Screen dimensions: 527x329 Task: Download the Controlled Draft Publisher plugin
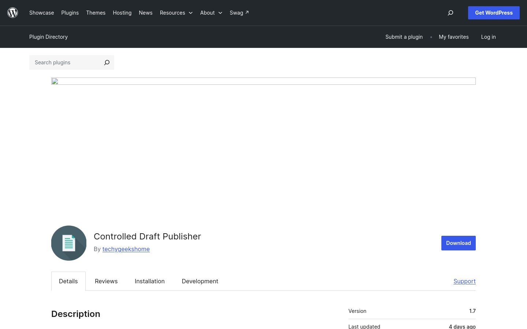tap(459, 243)
